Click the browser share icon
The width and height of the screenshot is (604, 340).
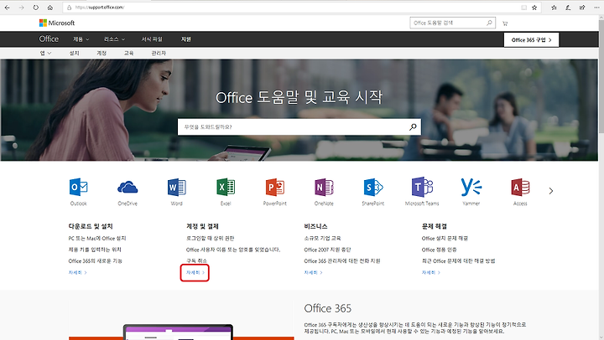(x=582, y=8)
